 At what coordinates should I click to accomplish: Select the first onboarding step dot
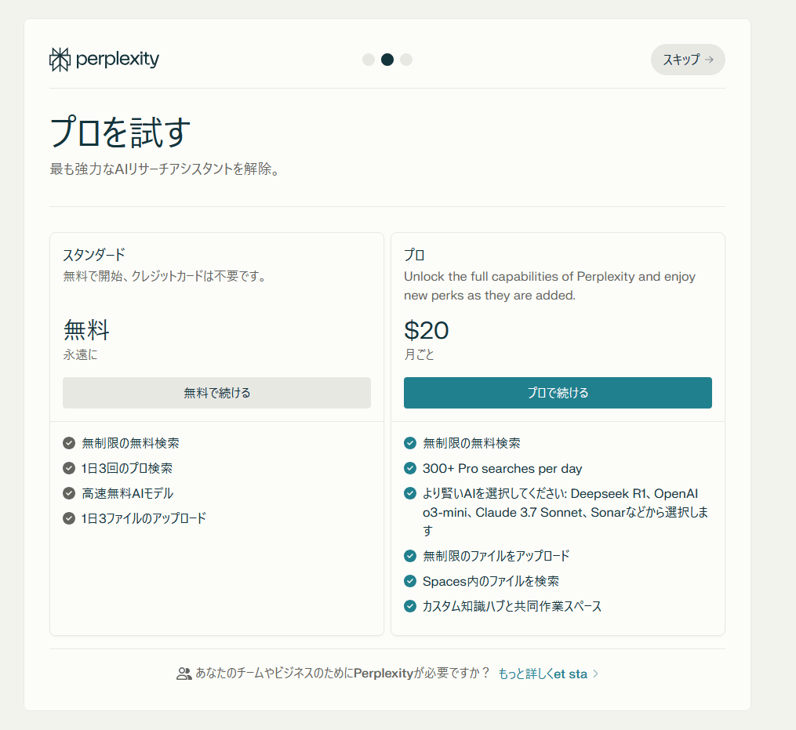coord(369,60)
